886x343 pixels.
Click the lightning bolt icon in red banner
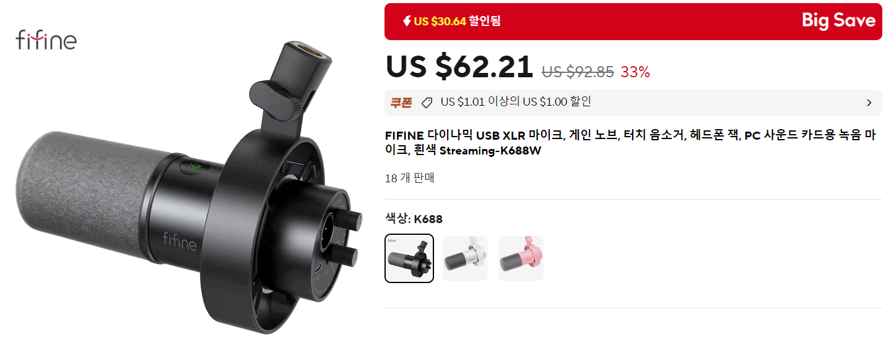(x=407, y=22)
